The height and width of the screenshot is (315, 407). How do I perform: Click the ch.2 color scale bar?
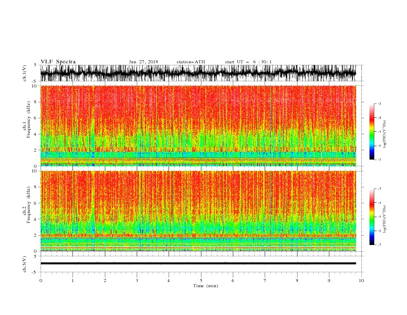click(x=372, y=217)
